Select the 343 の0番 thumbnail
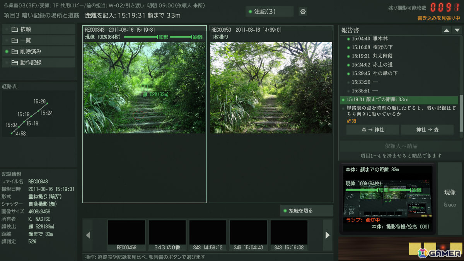 [167, 235]
